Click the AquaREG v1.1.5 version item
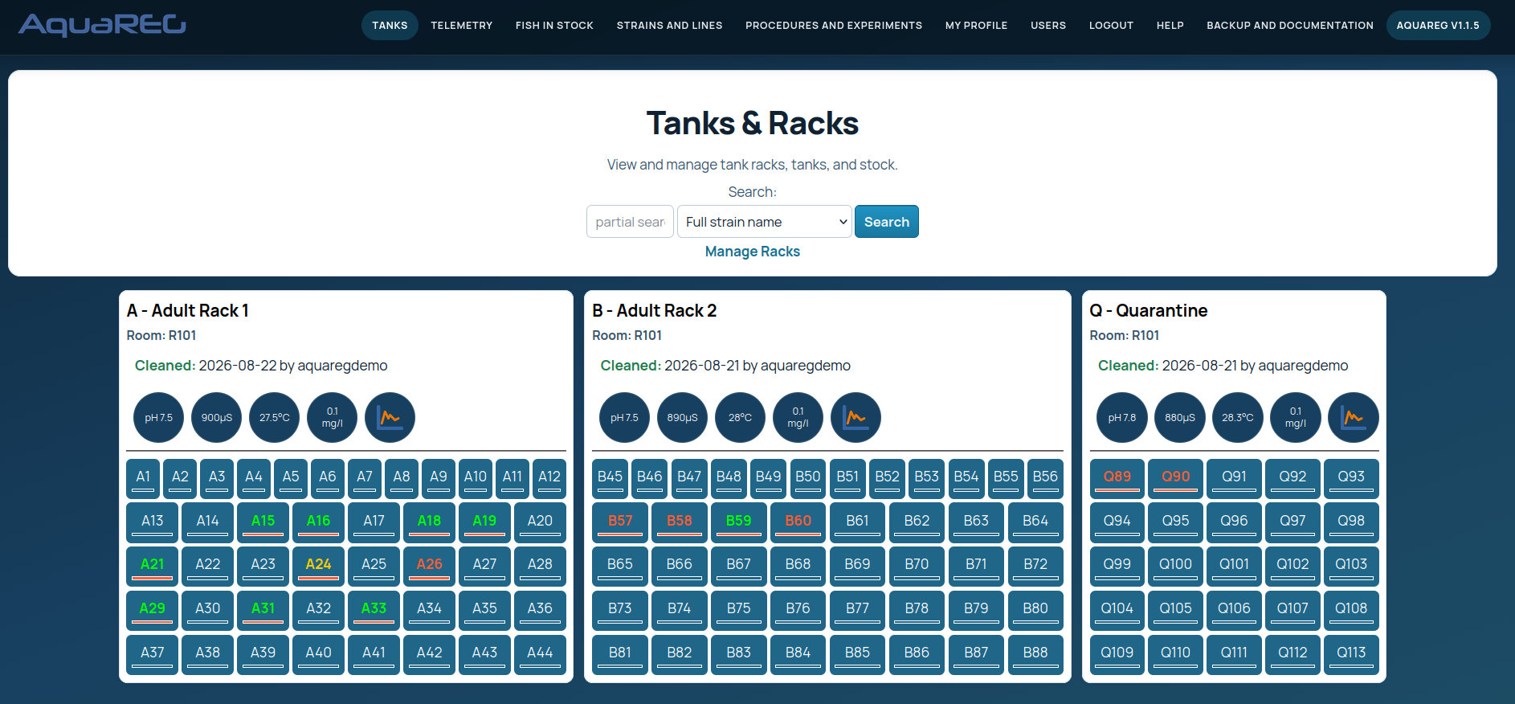Viewport: 1515px width, 704px height. (x=1438, y=26)
